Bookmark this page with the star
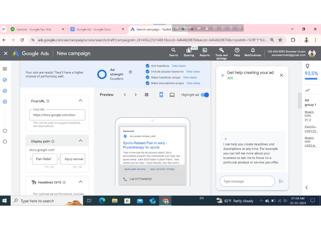This screenshot has height=241, width=321. coord(280,40)
